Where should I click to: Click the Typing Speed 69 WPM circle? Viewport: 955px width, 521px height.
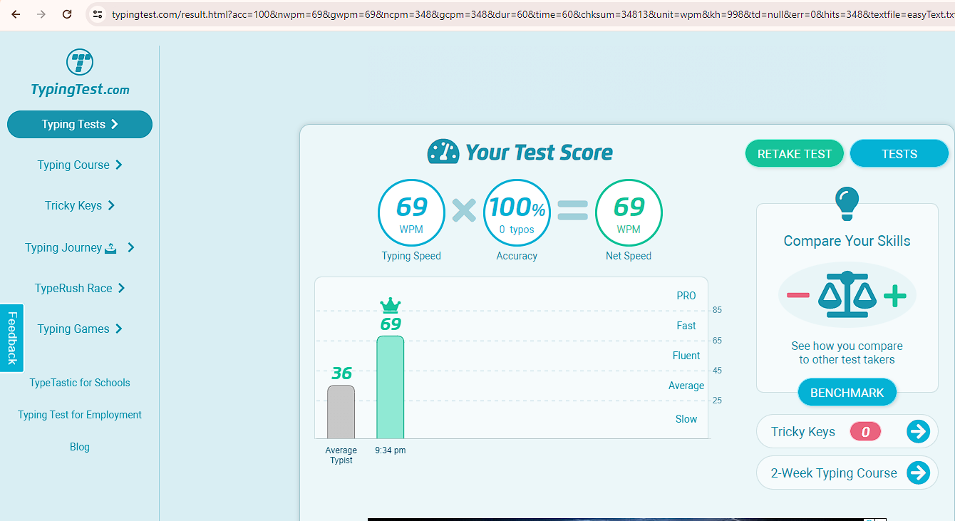pyautogui.click(x=411, y=212)
